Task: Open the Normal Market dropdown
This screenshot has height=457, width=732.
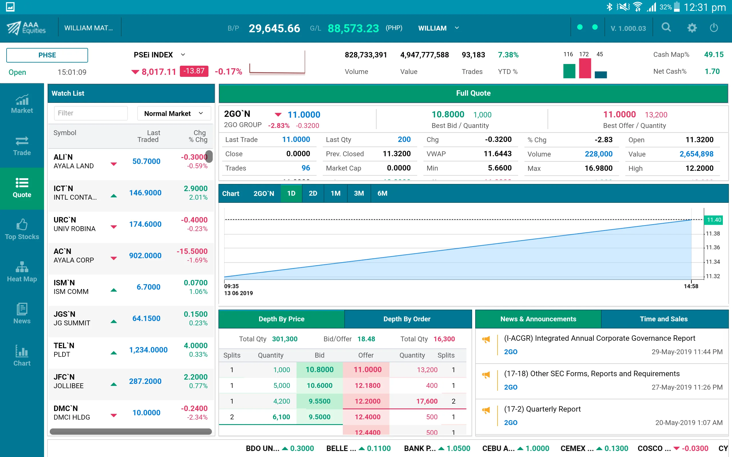Action: (172, 113)
